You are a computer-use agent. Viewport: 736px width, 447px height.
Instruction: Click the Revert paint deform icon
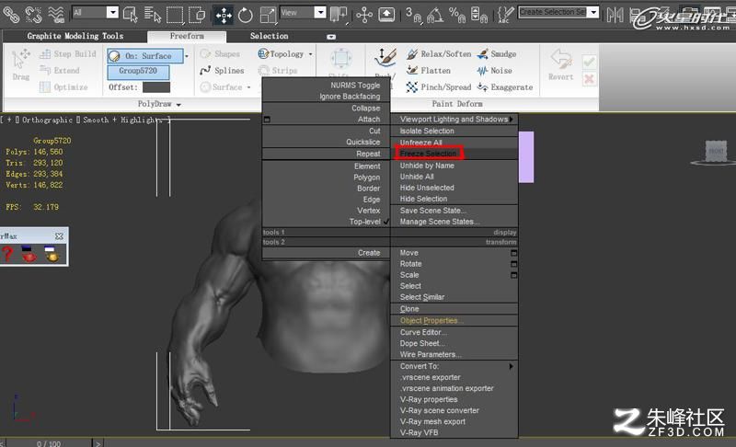coord(561,64)
